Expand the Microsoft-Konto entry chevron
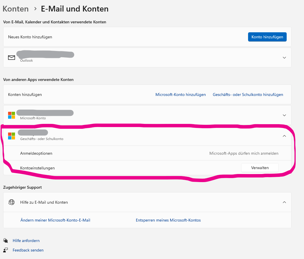Viewport: 304px width, 259px height. click(x=284, y=115)
